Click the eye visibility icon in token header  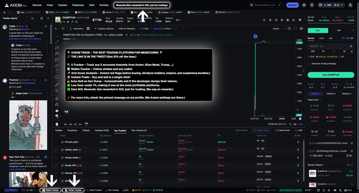282,20
